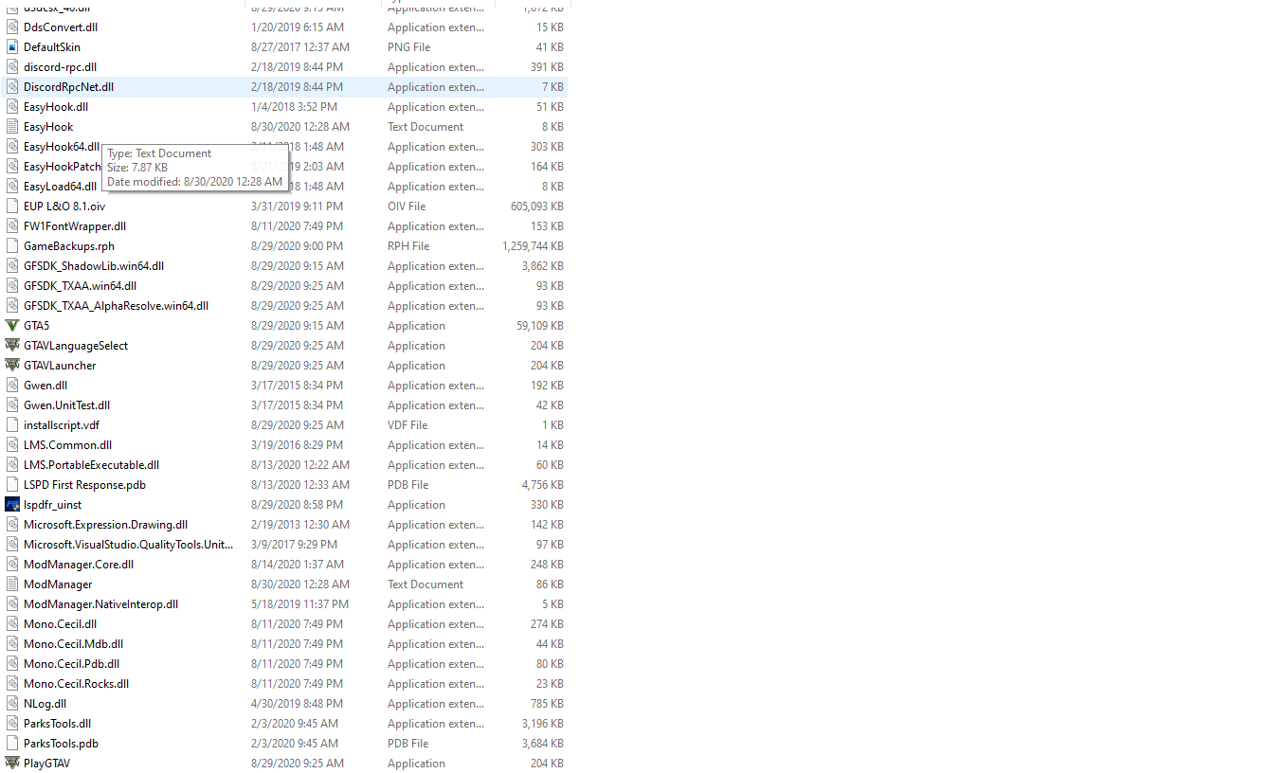Select the file name Mono.Cecil.Rocks.dll
The height and width of the screenshot is (773, 1285).
click(76, 684)
